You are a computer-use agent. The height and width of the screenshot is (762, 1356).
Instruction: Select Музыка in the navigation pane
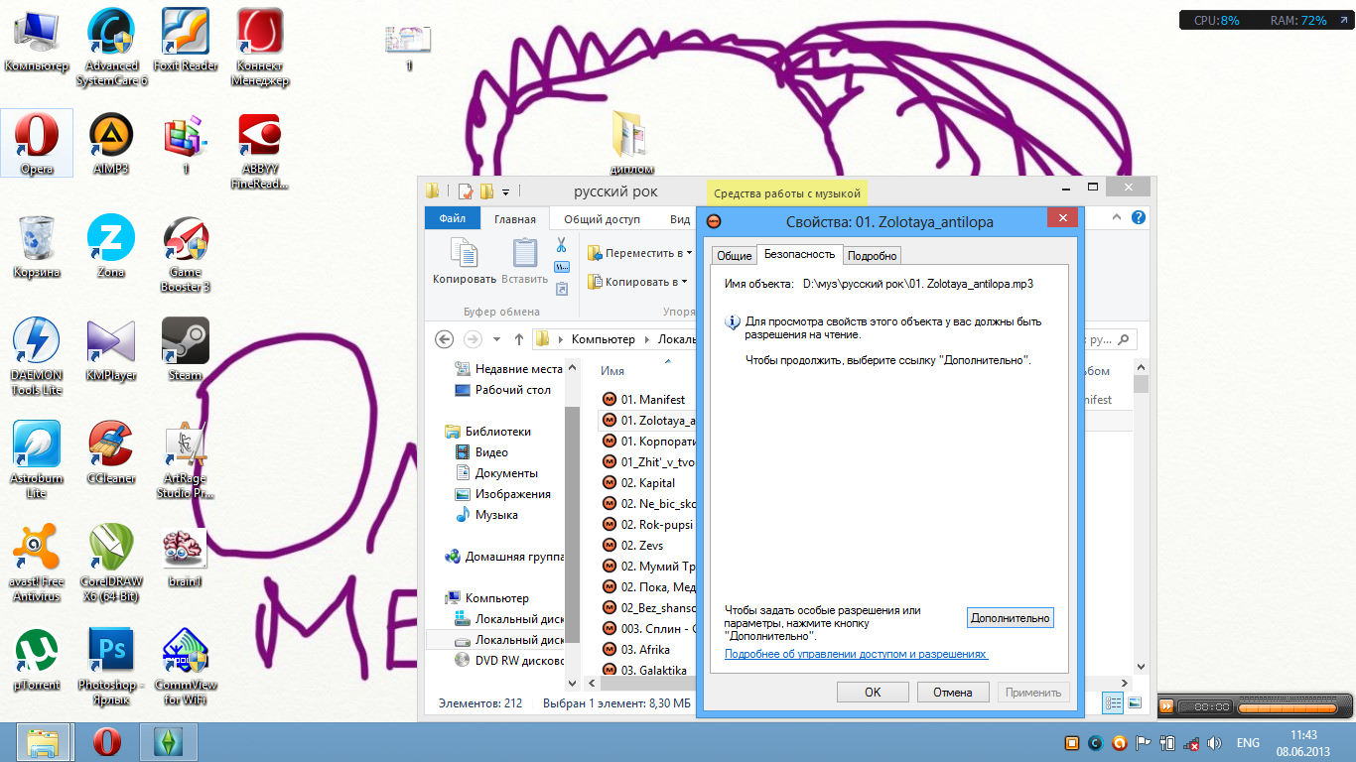click(496, 515)
